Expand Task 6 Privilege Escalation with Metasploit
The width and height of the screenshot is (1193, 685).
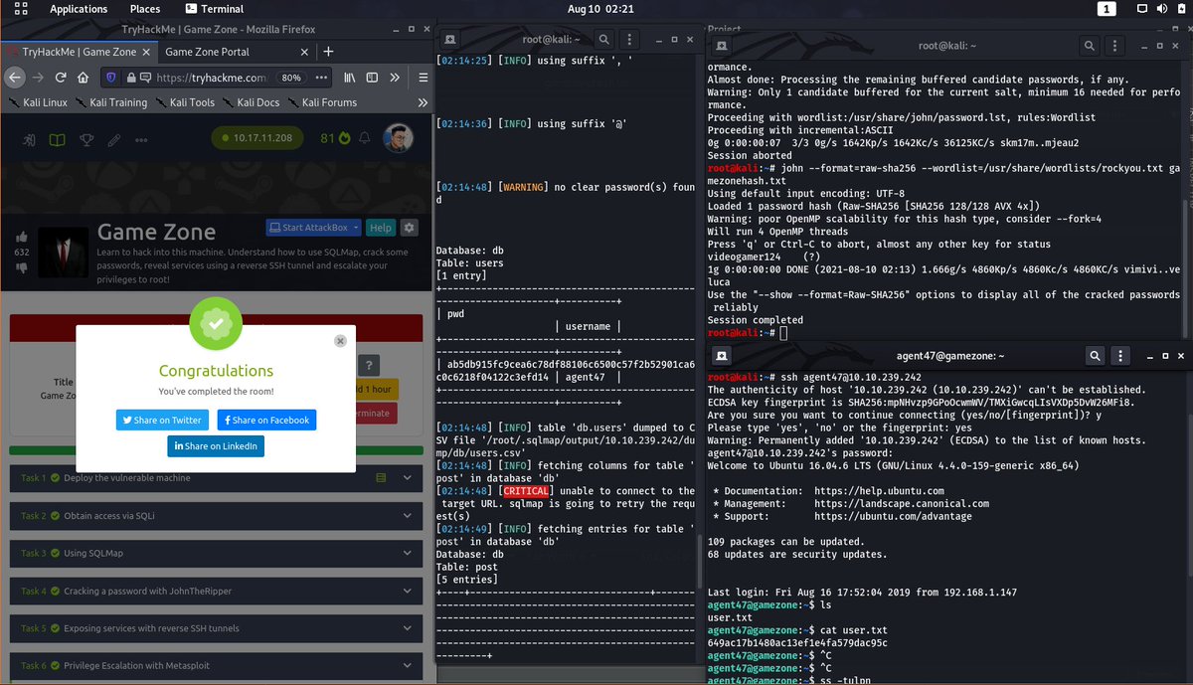[x=216, y=665]
